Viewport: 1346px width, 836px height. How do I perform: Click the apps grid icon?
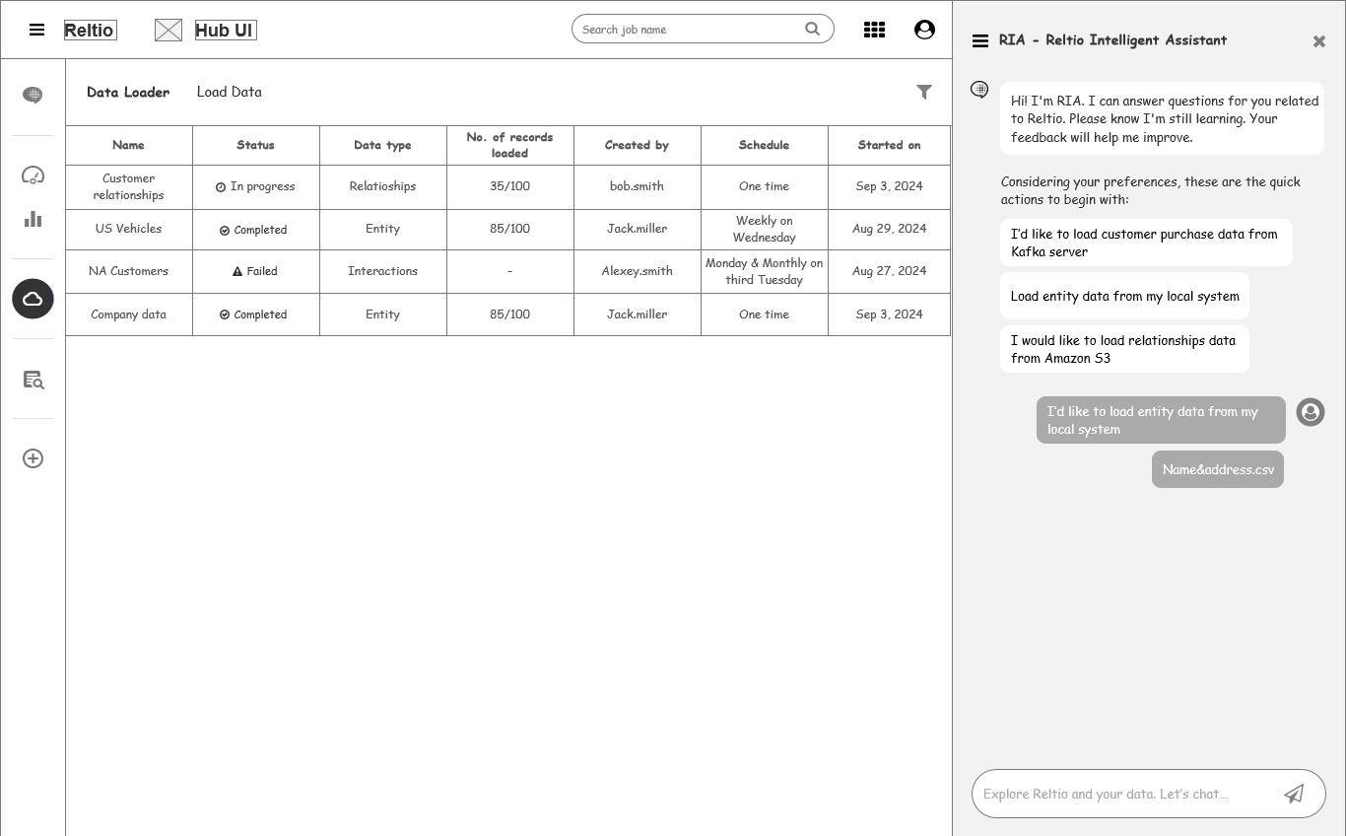(874, 30)
